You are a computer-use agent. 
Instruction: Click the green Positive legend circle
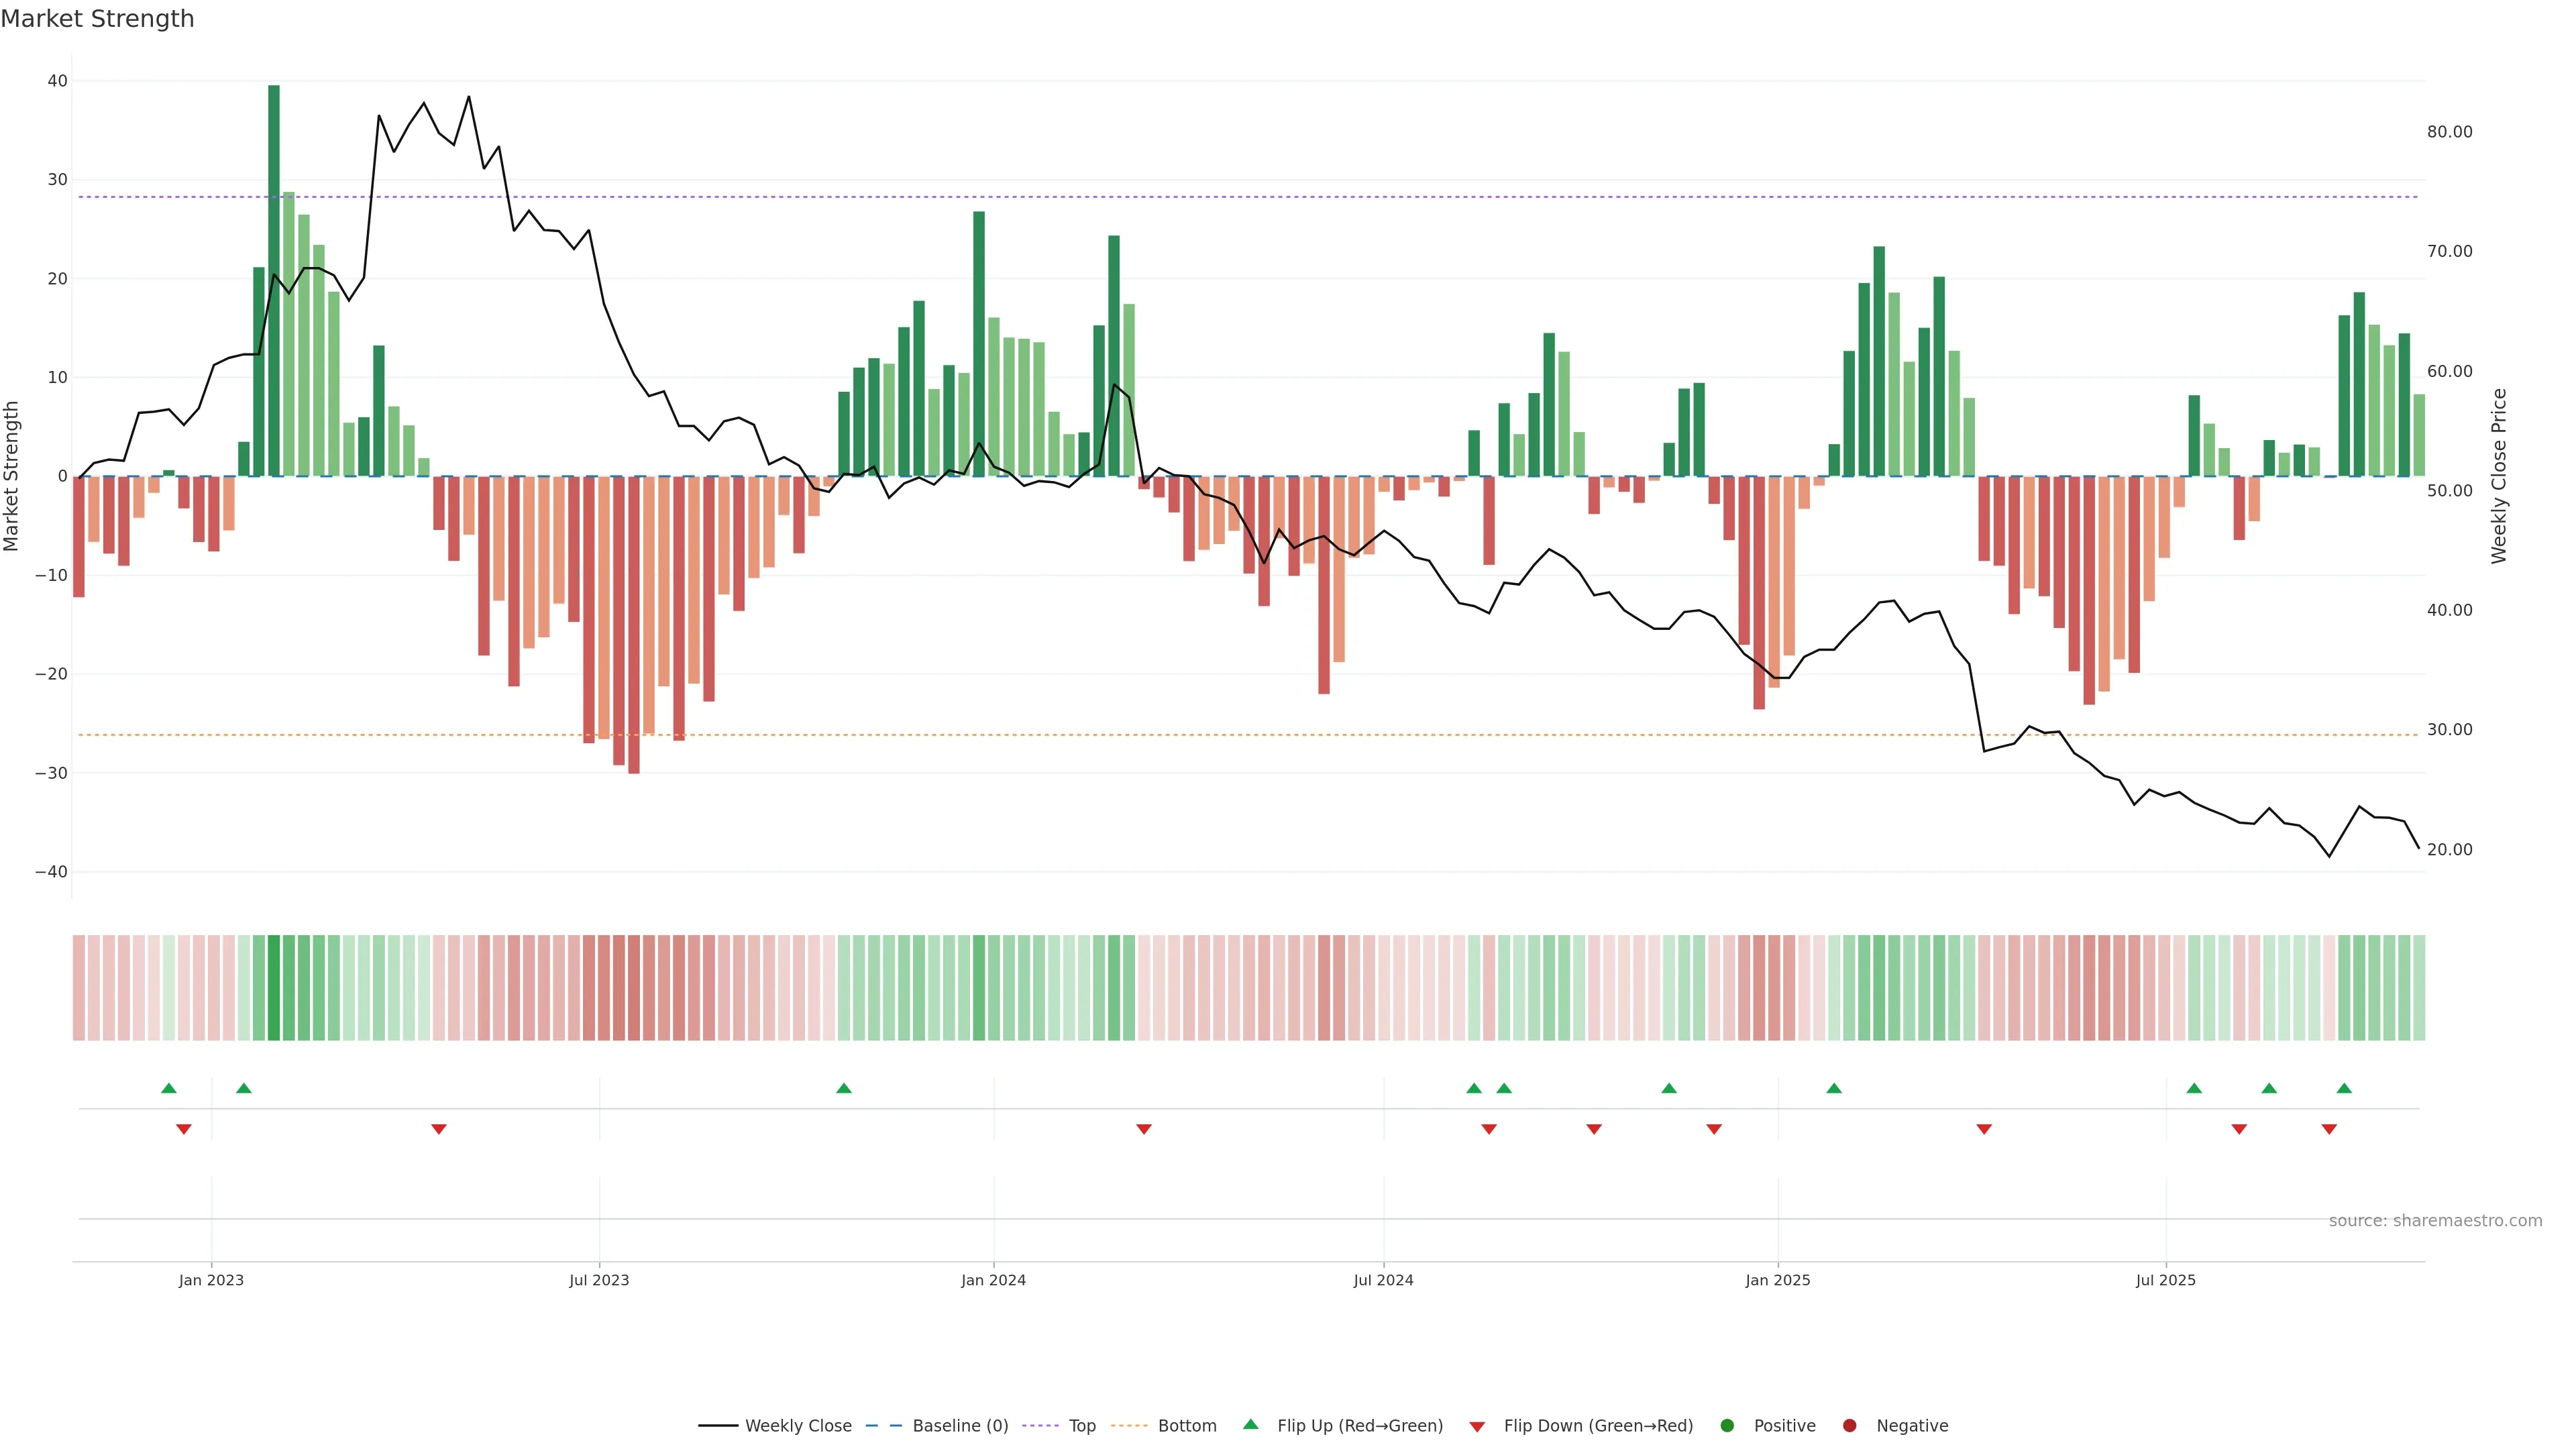(x=1727, y=1426)
